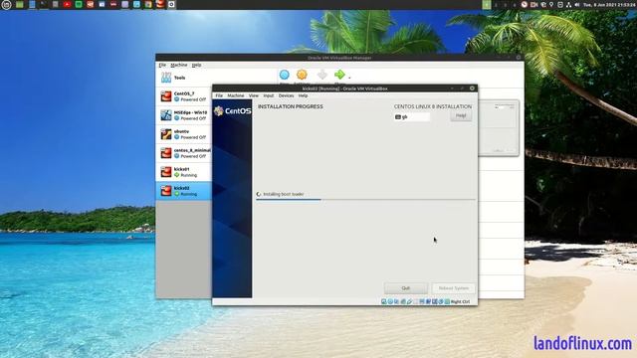Select the CentOS_7 virtual machine
637x358 pixels.
click(x=183, y=96)
